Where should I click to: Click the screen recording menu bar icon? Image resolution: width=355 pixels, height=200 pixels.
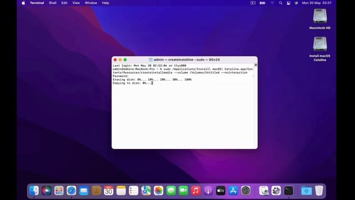253,3
